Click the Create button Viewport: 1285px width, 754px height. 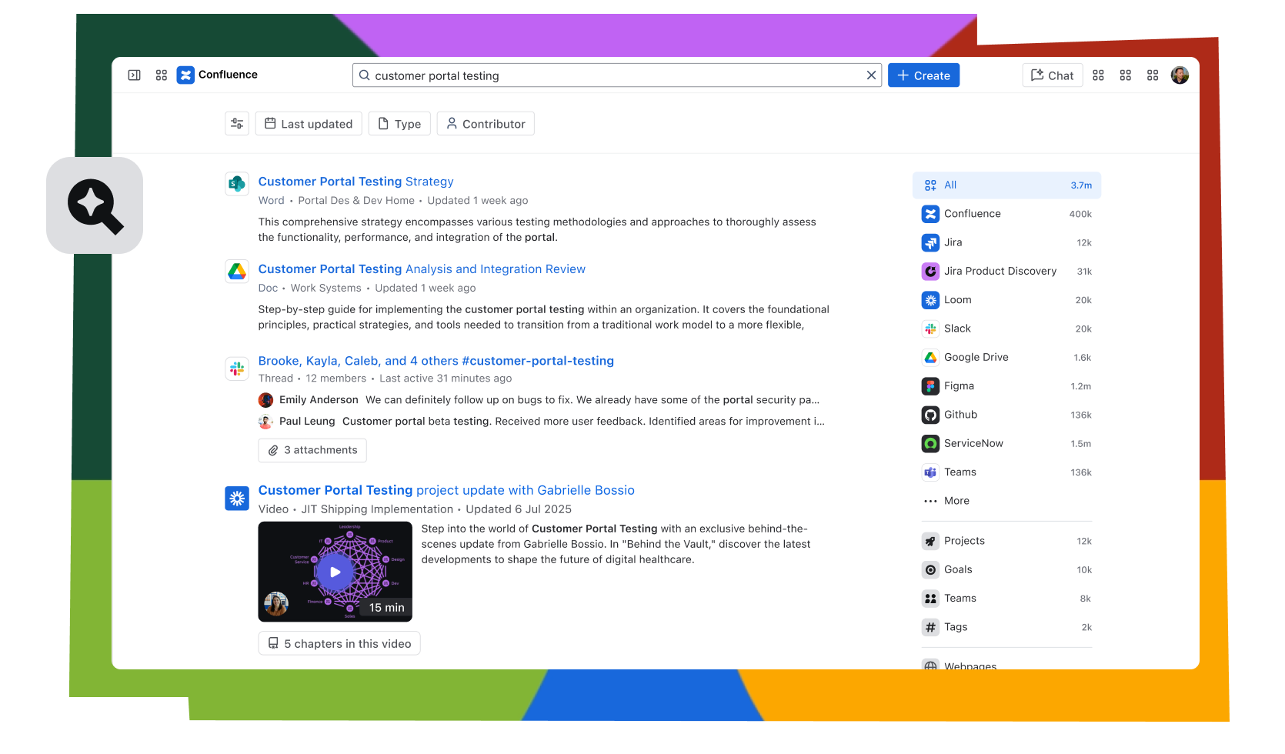click(x=923, y=75)
